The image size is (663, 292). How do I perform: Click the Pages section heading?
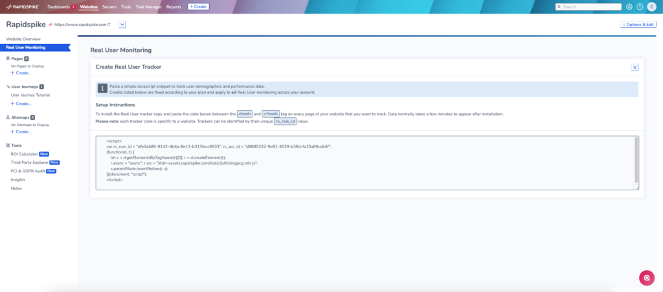(x=17, y=59)
